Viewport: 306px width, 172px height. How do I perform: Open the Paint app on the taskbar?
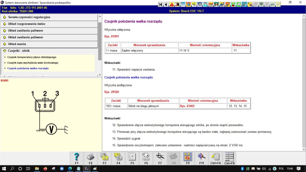pos(95,169)
